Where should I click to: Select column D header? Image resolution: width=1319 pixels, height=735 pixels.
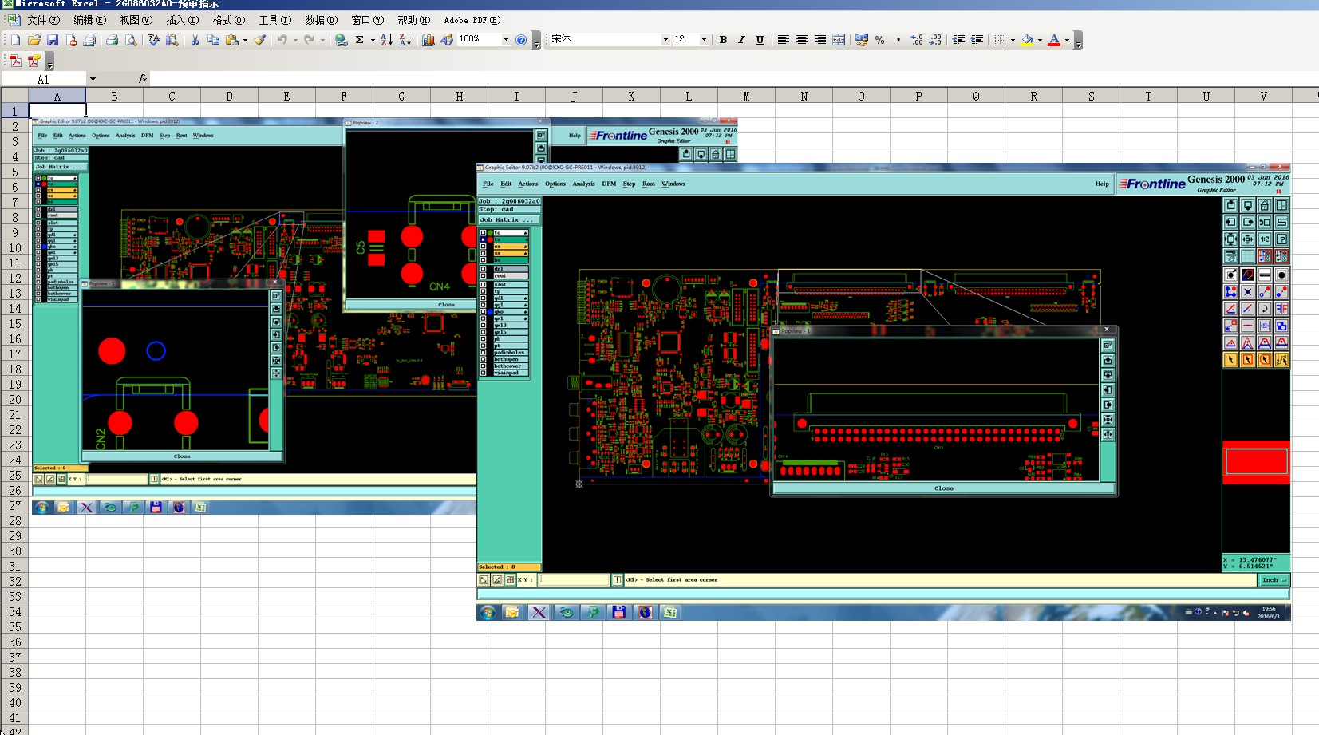pos(229,96)
